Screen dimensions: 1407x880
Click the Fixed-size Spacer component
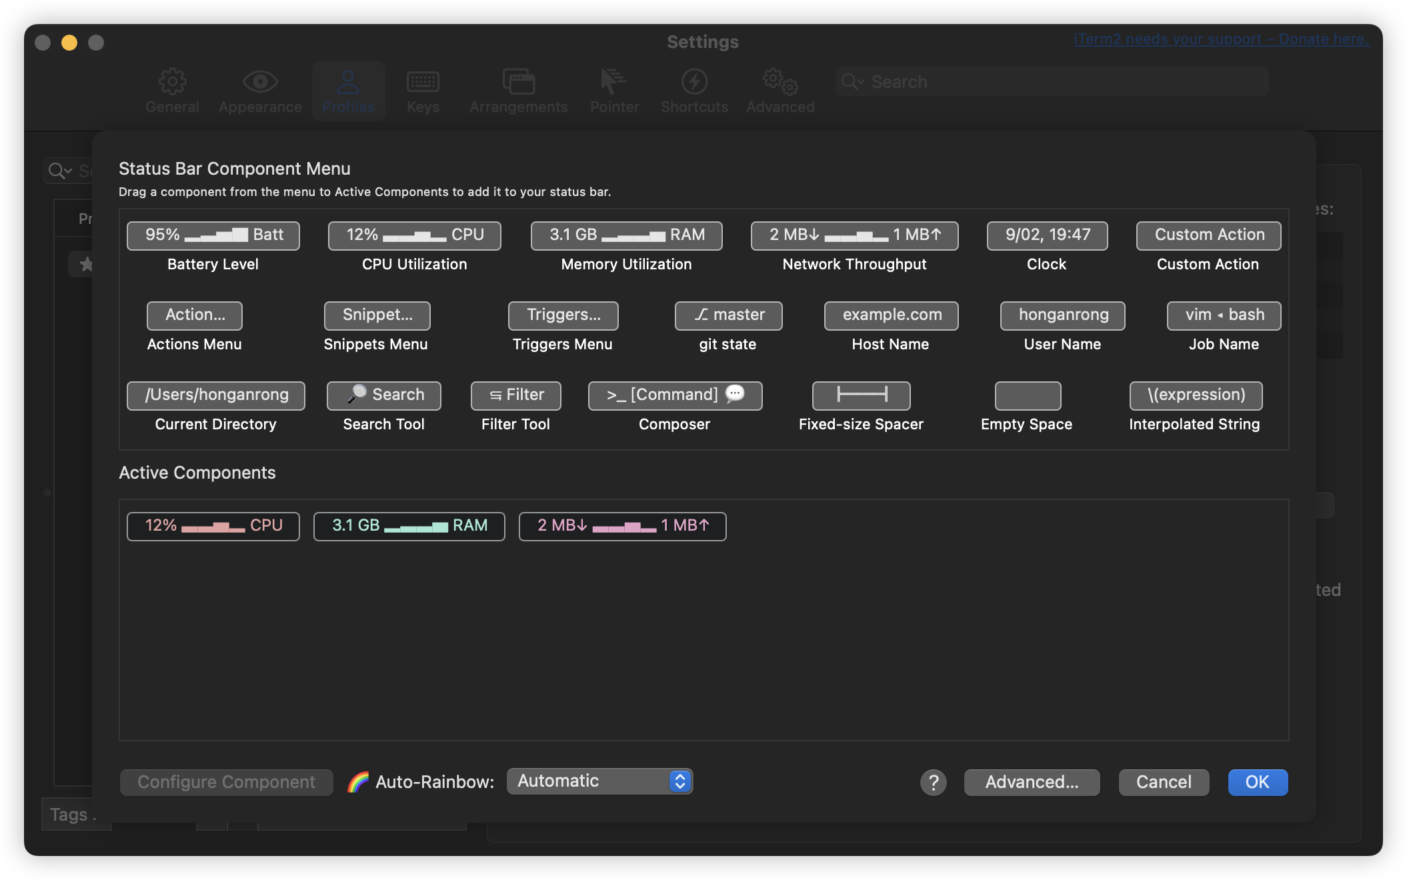coord(861,395)
